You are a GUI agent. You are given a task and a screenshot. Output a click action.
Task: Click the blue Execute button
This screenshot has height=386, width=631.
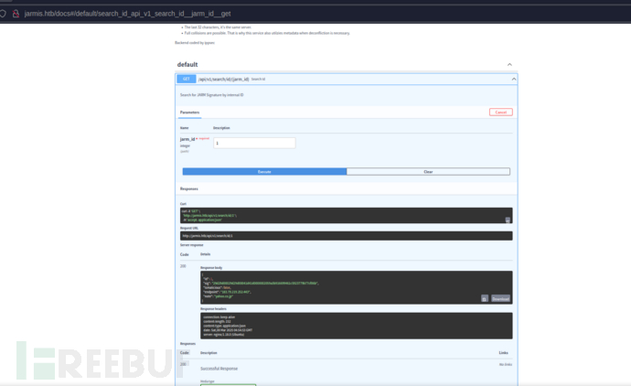[x=264, y=172]
